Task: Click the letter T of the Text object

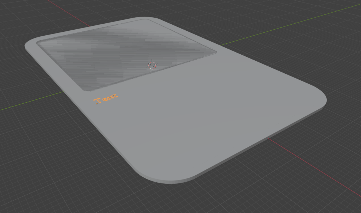Action: tap(98, 100)
